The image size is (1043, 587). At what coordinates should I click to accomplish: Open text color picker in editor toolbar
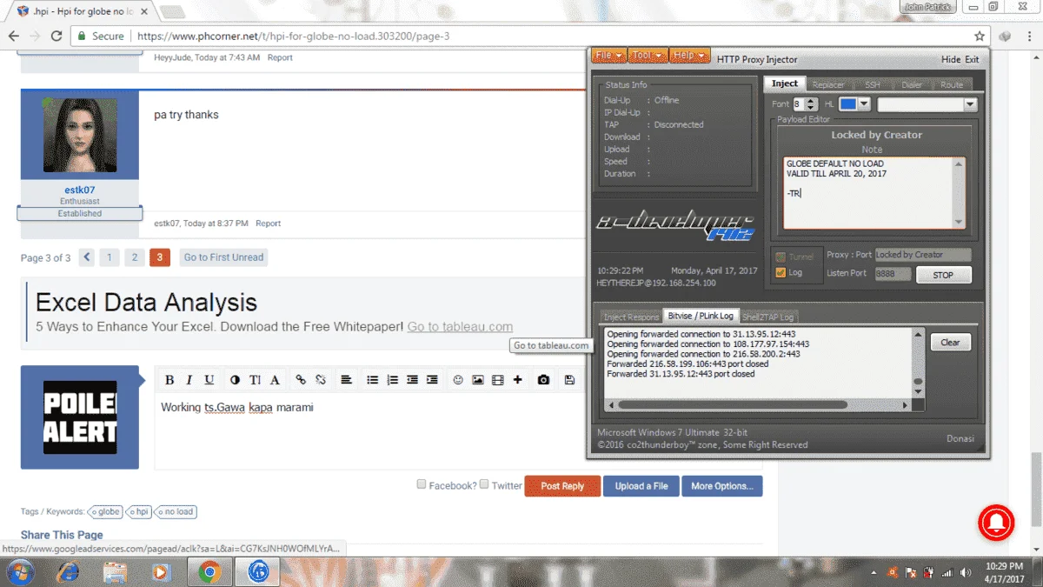click(x=235, y=380)
